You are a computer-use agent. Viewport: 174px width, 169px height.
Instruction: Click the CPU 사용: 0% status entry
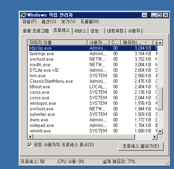pyautogui.click(x=79, y=162)
